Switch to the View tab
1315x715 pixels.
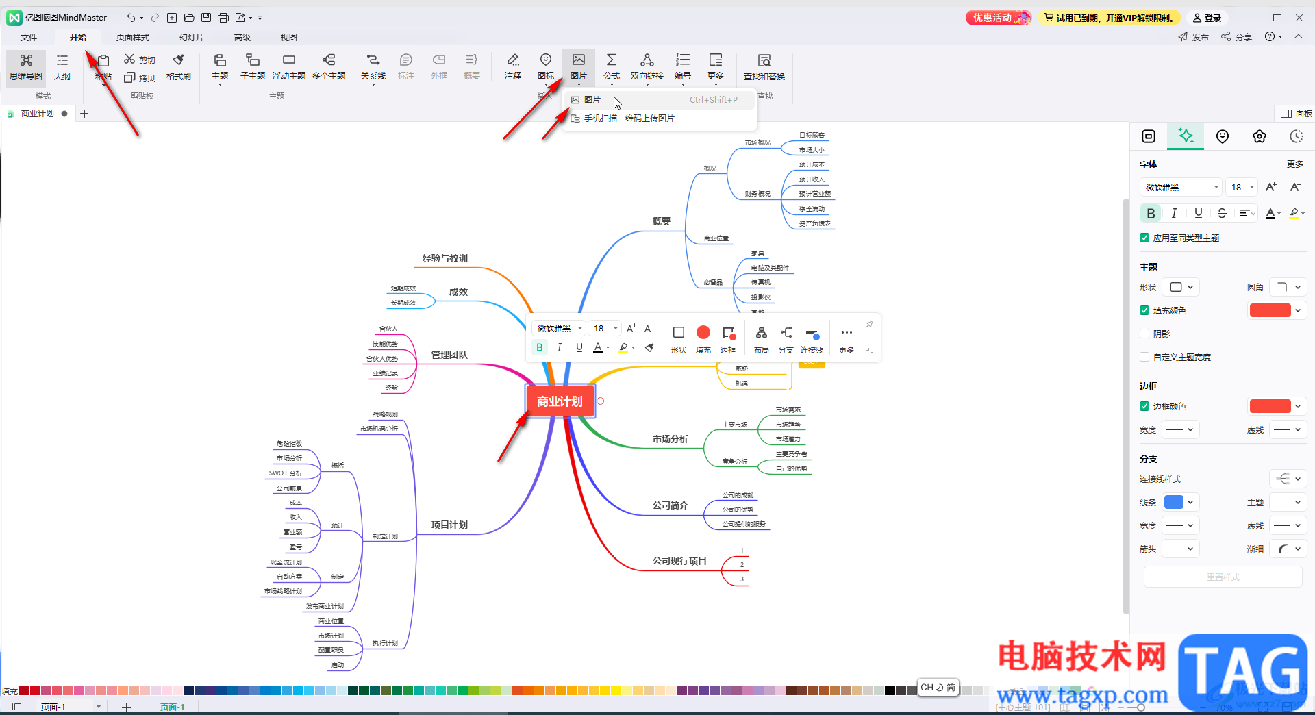(x=289, y=37)
